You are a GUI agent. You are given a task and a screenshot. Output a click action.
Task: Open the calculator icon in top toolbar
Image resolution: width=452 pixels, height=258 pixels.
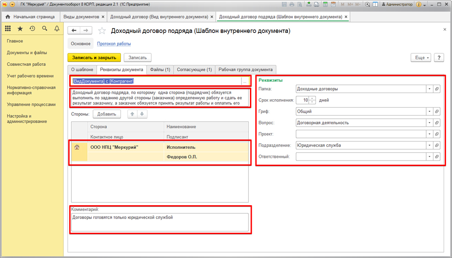click(325, 5)
